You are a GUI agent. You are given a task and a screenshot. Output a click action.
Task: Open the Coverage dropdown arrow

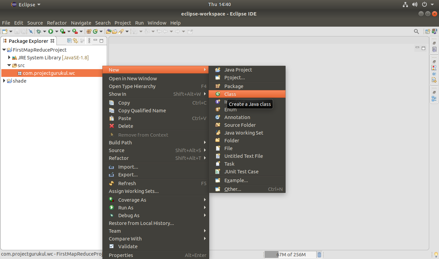click(69, 31)
